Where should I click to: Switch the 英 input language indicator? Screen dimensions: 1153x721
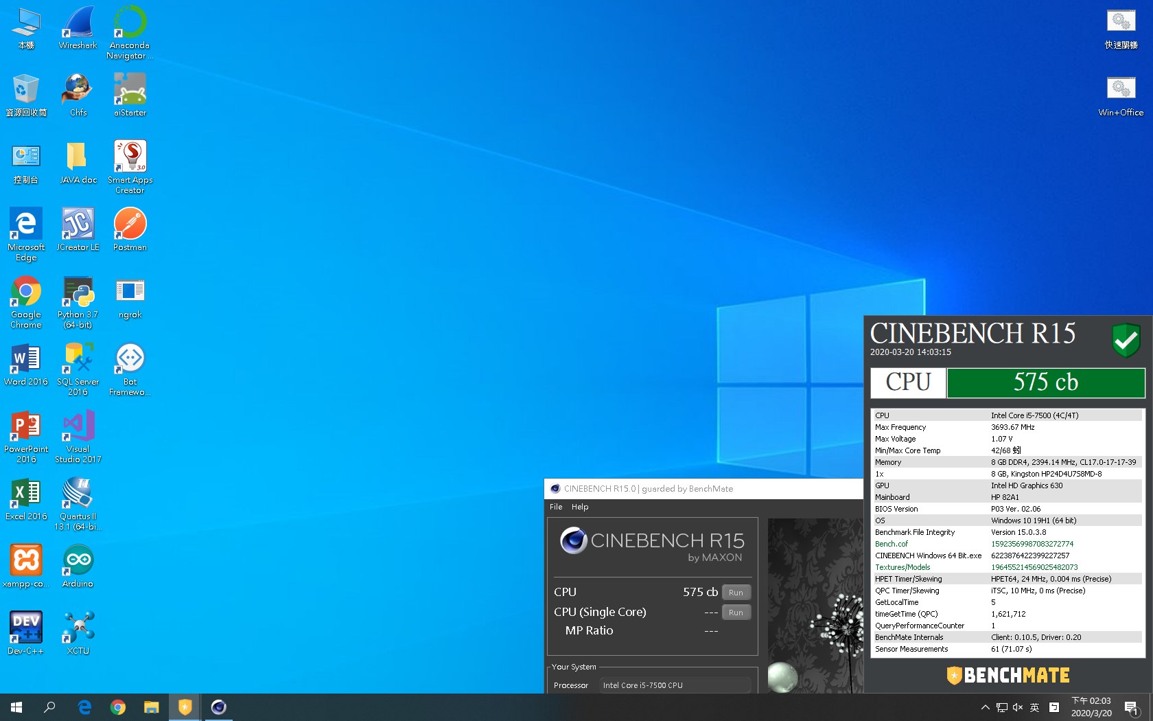(1034, 707)
